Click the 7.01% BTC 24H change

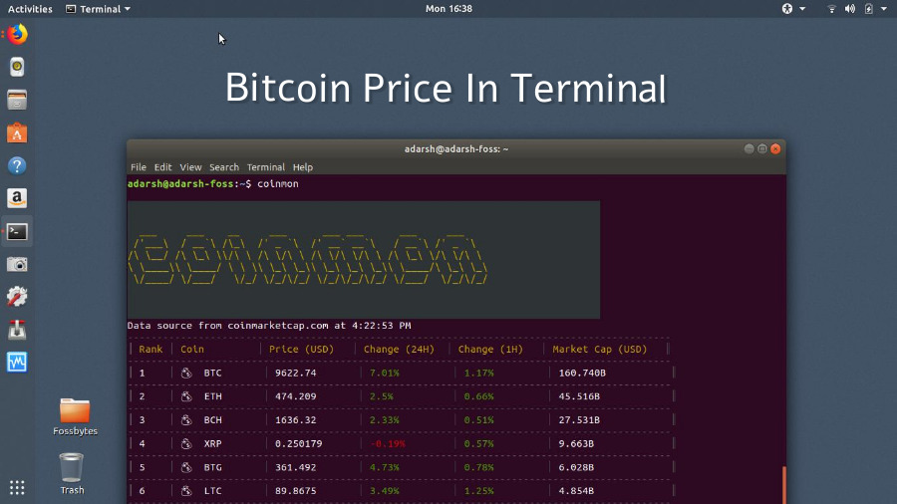[385, 373]
